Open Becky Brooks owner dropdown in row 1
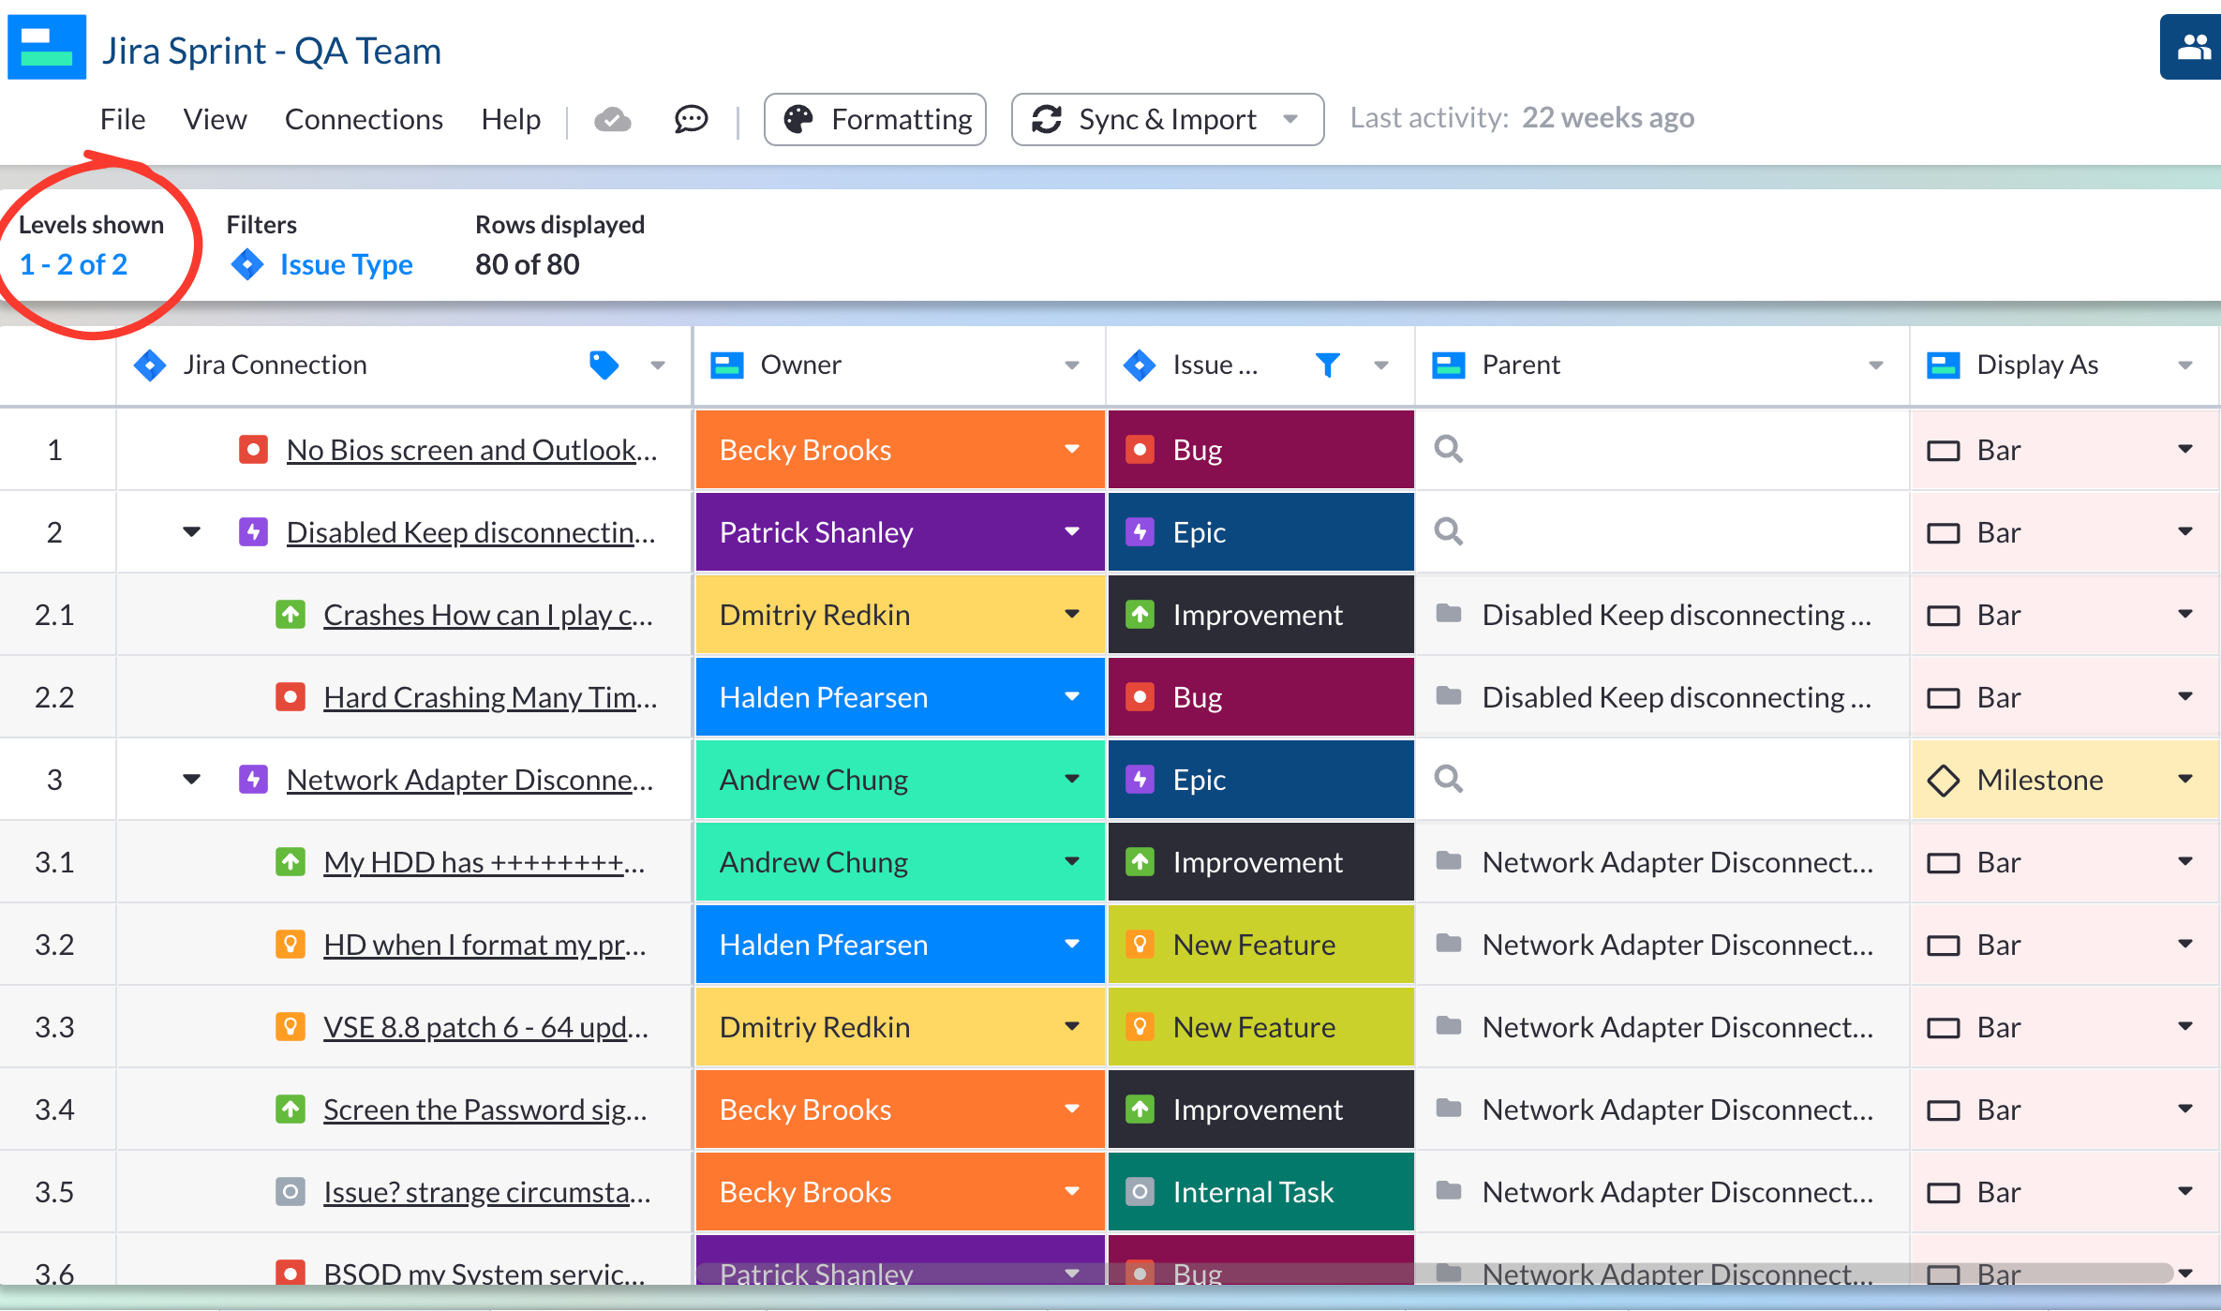The image size is (2221, 1311). [x=1072, y=450]
